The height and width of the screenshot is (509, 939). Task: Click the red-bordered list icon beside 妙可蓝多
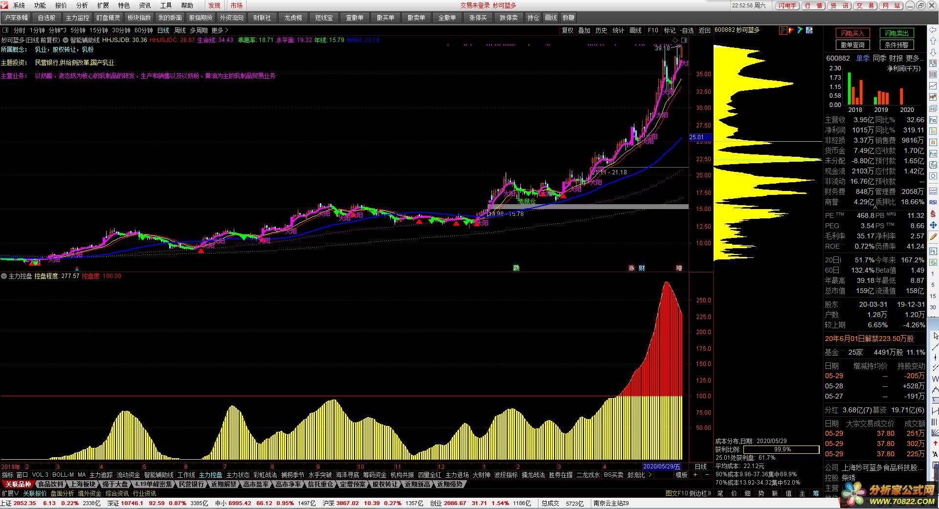coord(783,30)
